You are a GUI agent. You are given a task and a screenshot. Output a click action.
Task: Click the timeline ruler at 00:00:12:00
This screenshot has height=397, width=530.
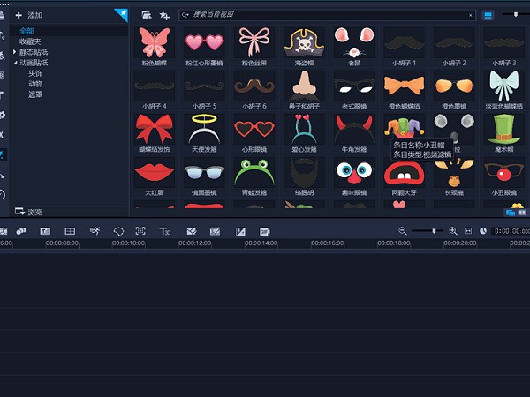195,243
